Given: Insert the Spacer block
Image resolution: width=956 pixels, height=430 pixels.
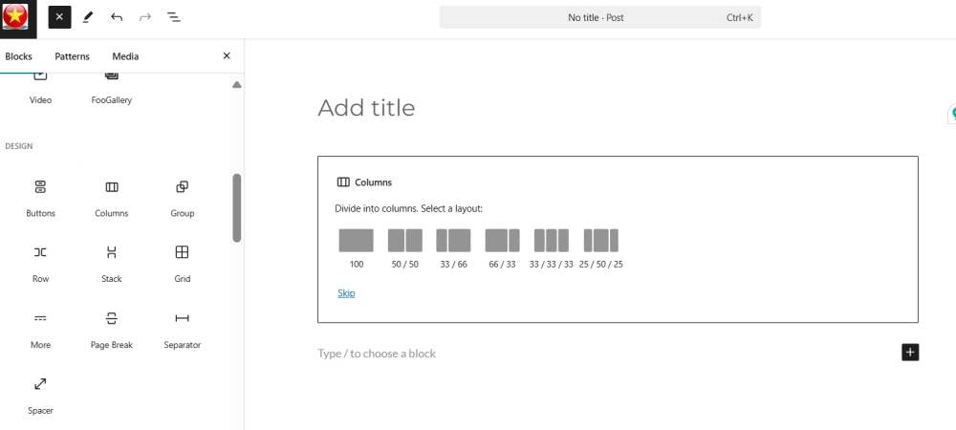Looking at the screenshot, I should (40, 395).
